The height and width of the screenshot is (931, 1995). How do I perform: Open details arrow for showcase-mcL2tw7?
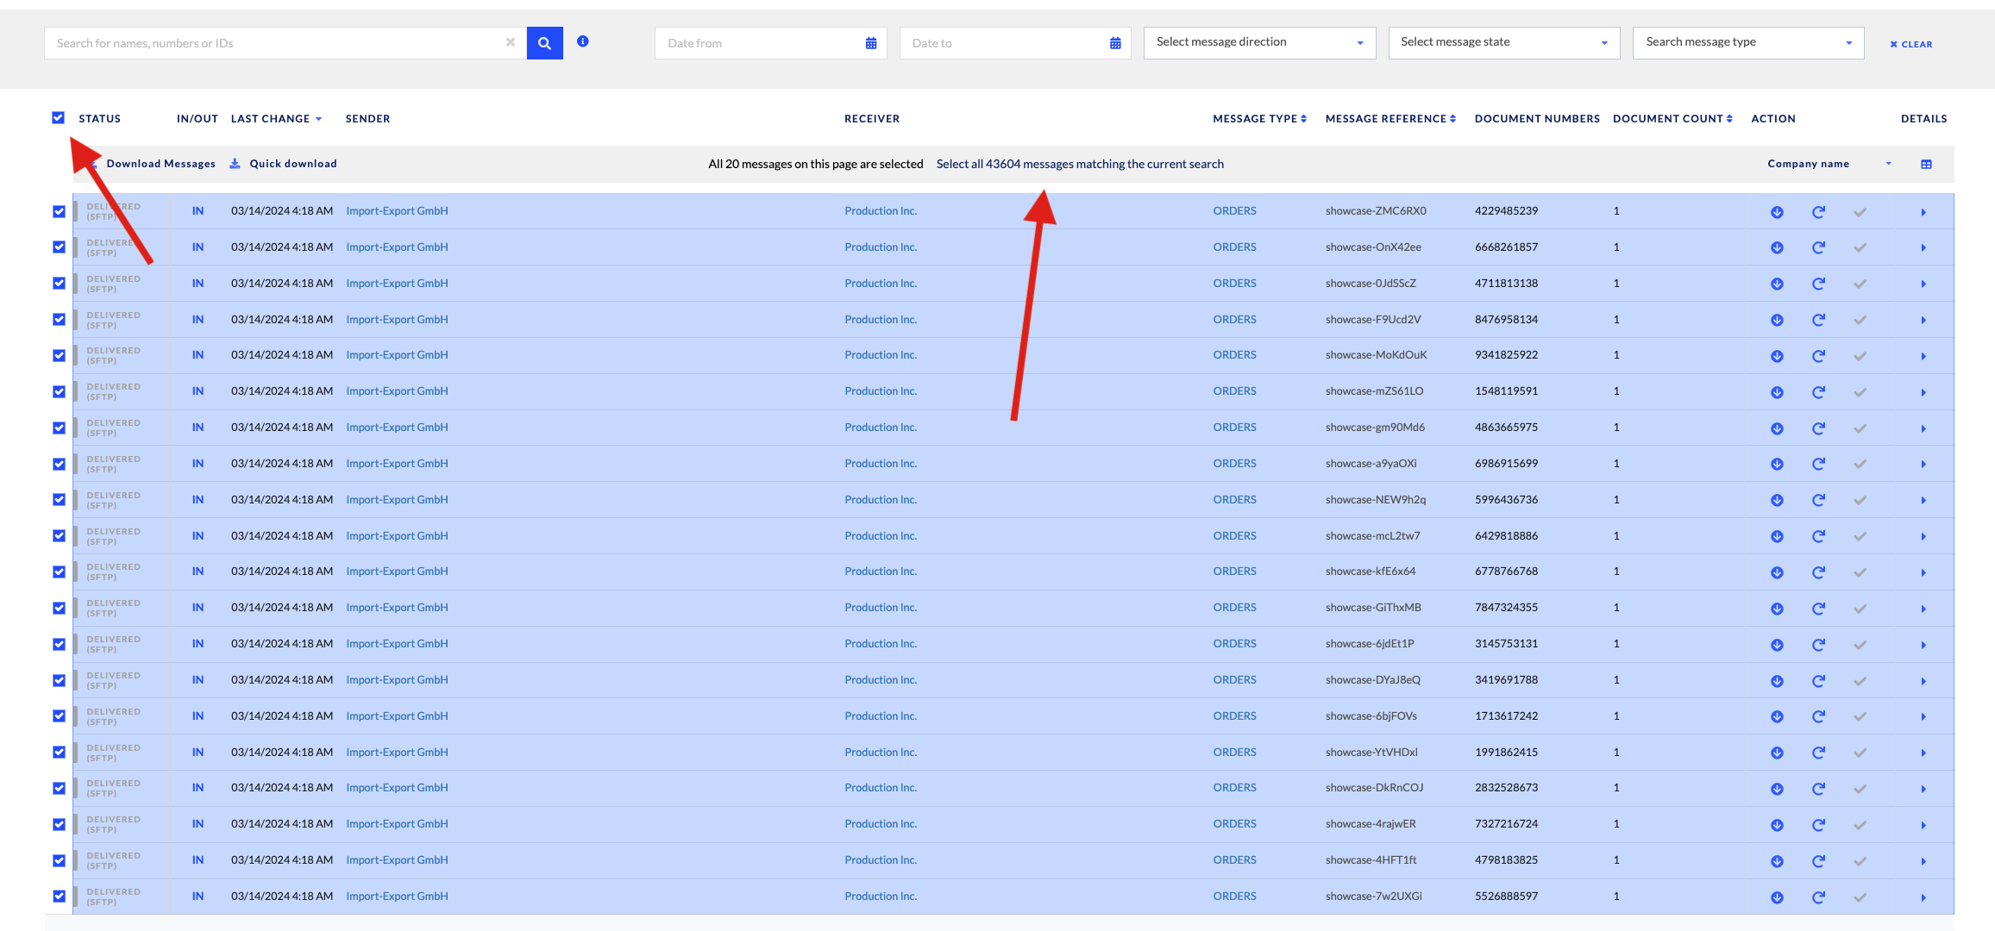tap(1923, 537)
